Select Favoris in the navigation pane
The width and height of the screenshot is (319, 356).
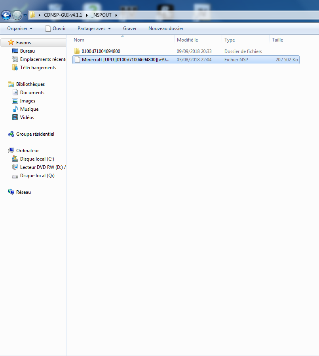click(x=23, y=43)
